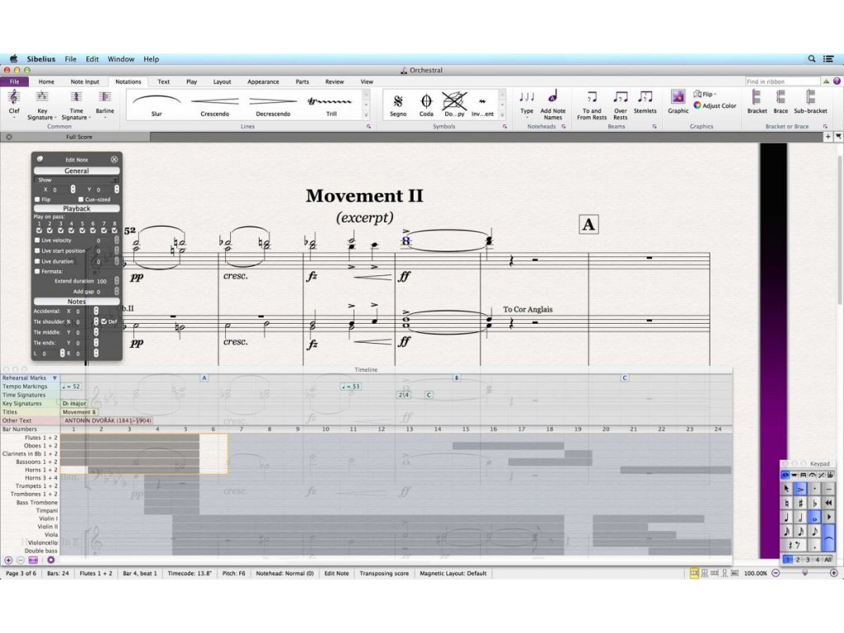Switch to the Layout ribbon tab

222,82
